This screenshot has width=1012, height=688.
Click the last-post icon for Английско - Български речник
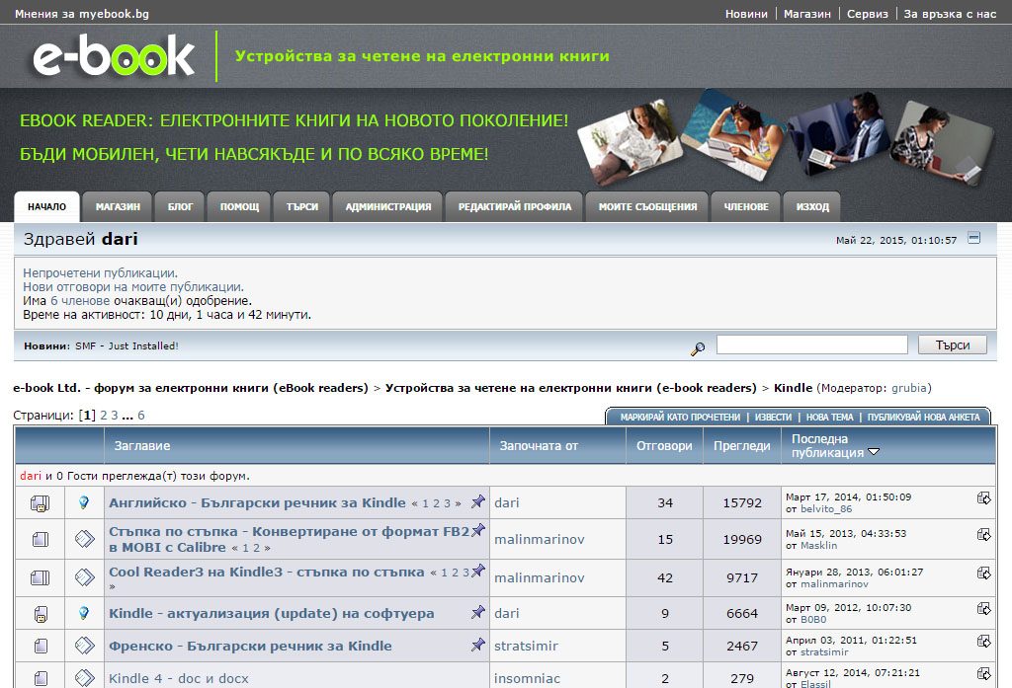(x=984, y=498)
